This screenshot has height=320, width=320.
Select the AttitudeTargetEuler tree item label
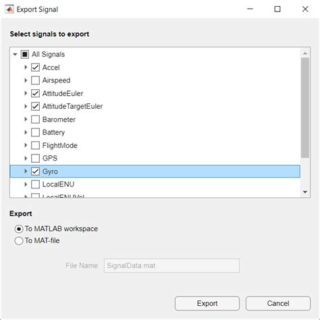click(x=72, y=106)
